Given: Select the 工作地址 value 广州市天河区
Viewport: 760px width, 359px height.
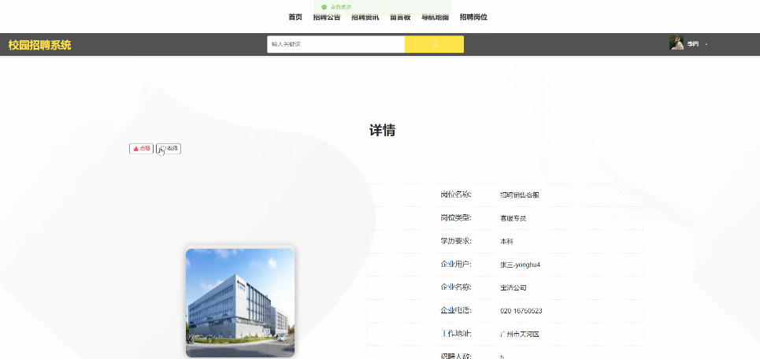Looking at the screenshot, I should tap(520, 335).
